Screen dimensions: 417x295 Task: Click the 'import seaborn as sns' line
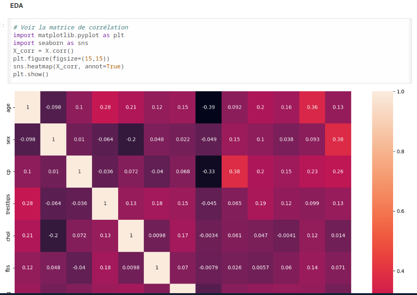pos(51,43)
